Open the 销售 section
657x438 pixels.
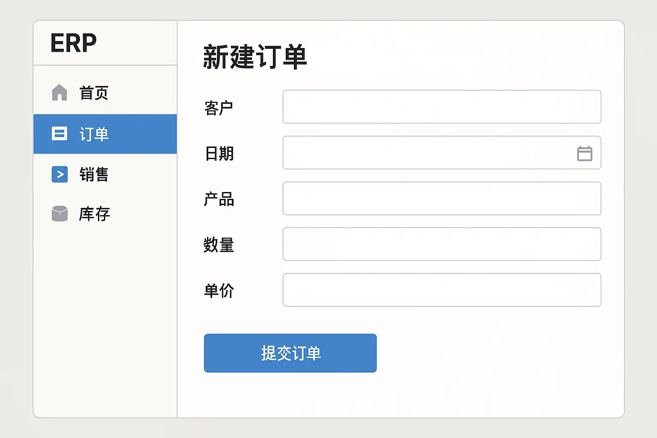point(94,175)
